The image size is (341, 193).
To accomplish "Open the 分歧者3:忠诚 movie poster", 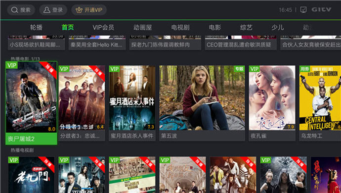I will tap(82, 97).
